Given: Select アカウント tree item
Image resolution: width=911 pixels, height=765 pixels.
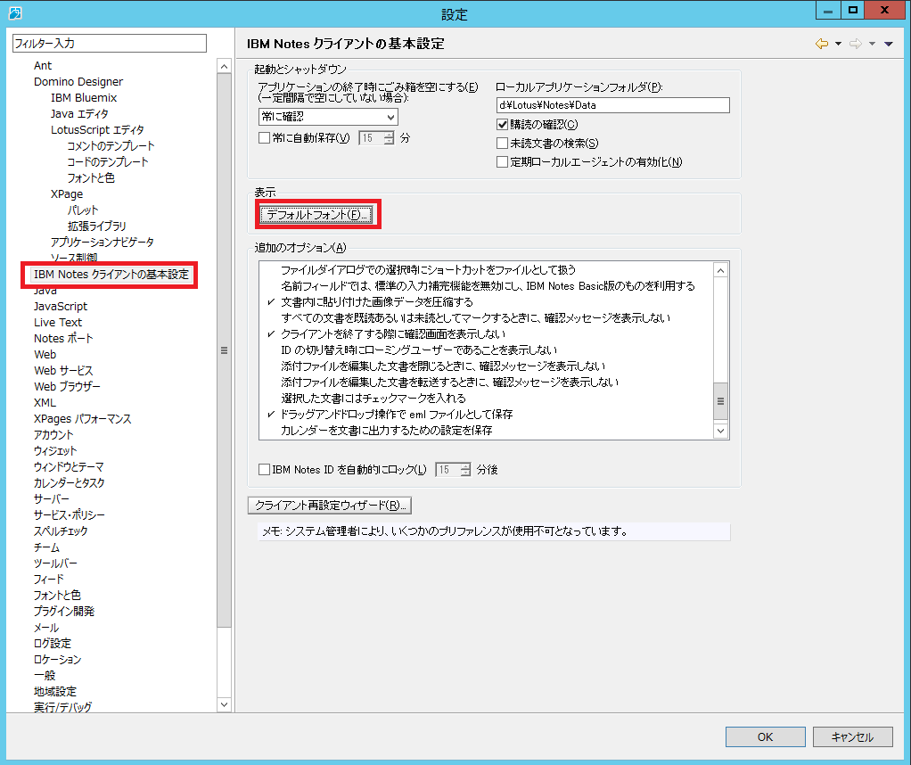Looking at the screenshot, I should click(x=53, y=435).
